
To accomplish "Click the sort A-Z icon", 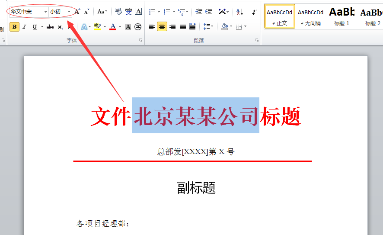I will click(x=240, y=12).
